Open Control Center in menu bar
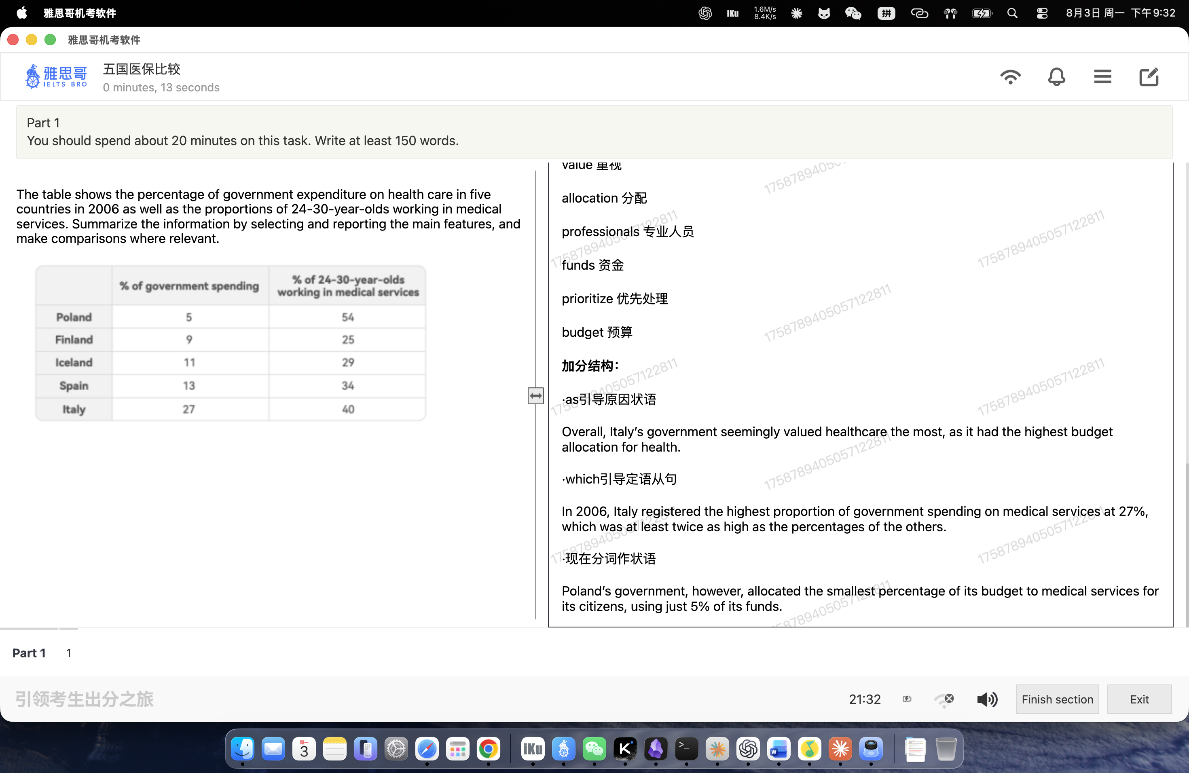Image resolution: width=1189 pixels, height=773 pixels. 1042,13
